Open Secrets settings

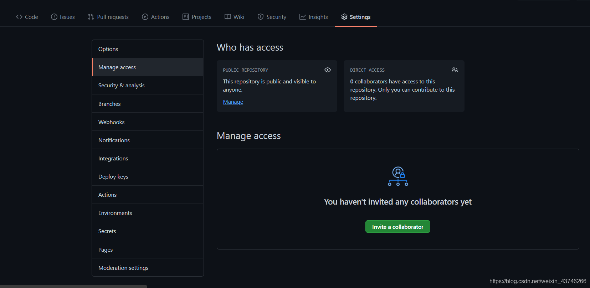pos(148,231)
